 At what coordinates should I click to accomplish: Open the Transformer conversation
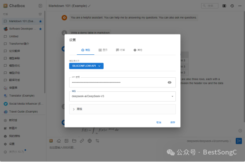coord(23,44)
